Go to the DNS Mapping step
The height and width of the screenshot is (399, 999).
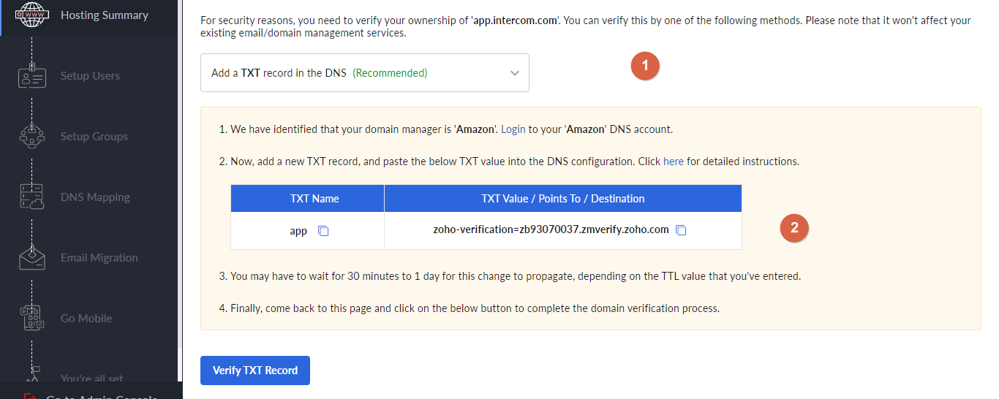click(x=95, y=197)
